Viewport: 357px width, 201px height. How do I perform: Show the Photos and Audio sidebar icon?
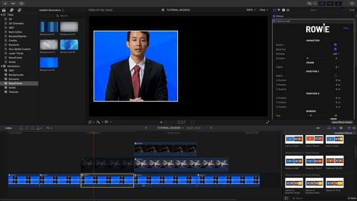coord(12,10)
